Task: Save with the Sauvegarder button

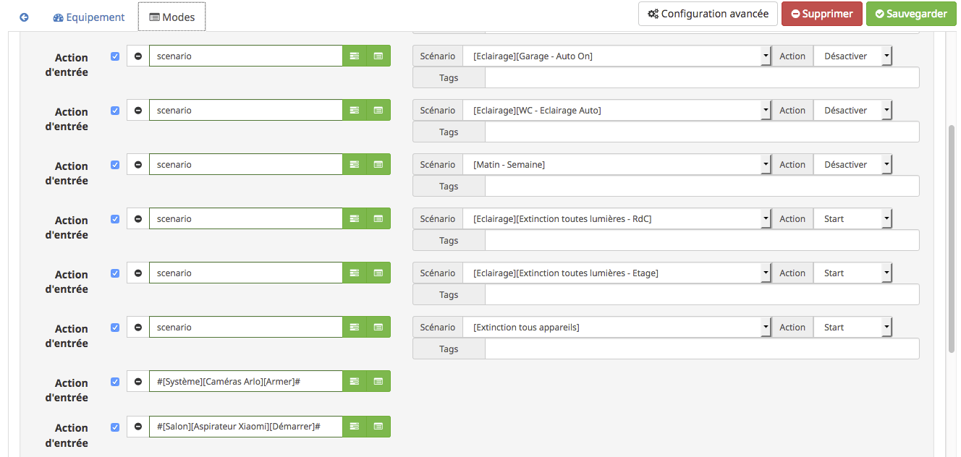Action: pyautogui.click(x=911, y=14)
